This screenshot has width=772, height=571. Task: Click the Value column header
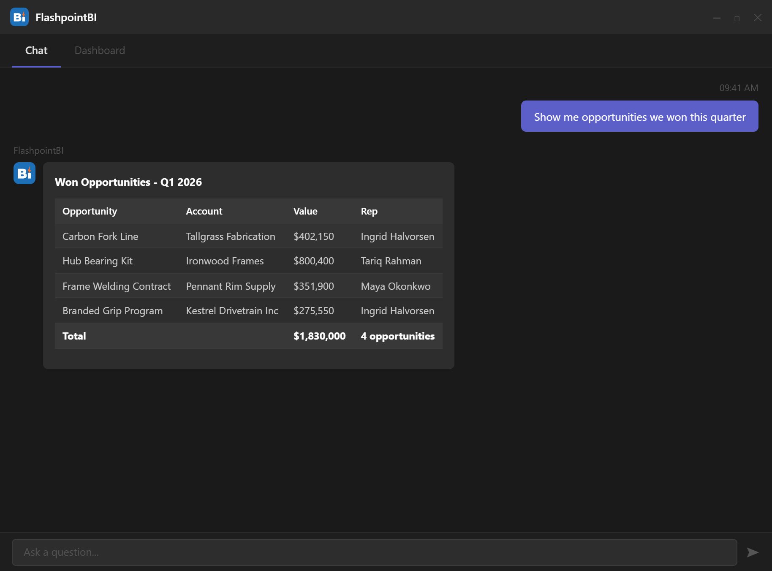[x=305, y=211]
